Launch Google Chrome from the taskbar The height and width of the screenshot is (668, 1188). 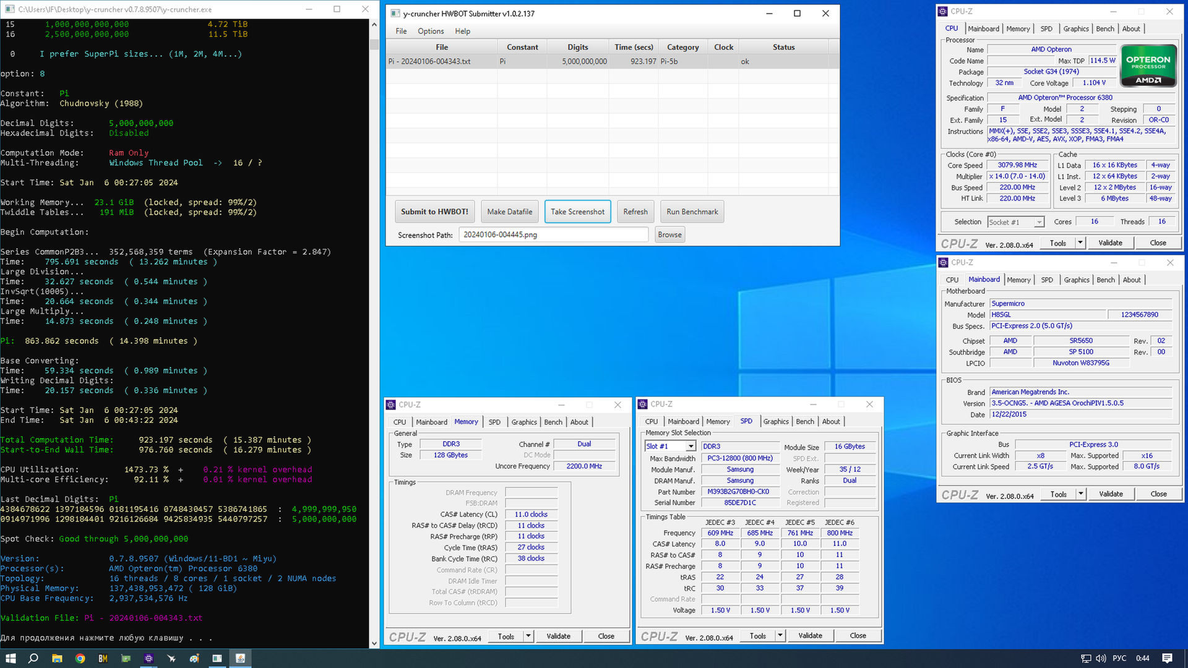80,658
